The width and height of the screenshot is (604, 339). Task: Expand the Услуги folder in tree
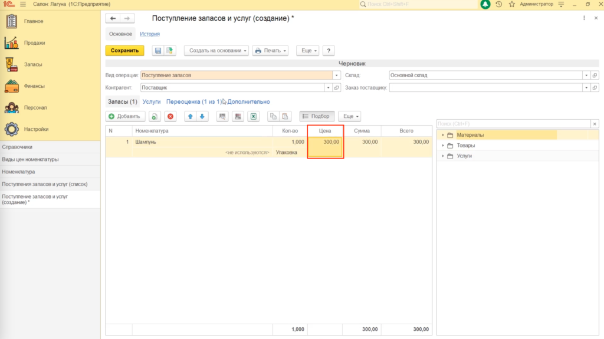[x=443, y=156]
